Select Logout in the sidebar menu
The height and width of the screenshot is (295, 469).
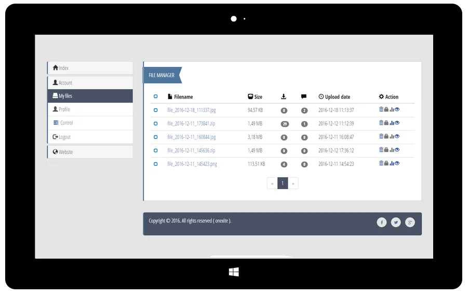tap(90, 137)
